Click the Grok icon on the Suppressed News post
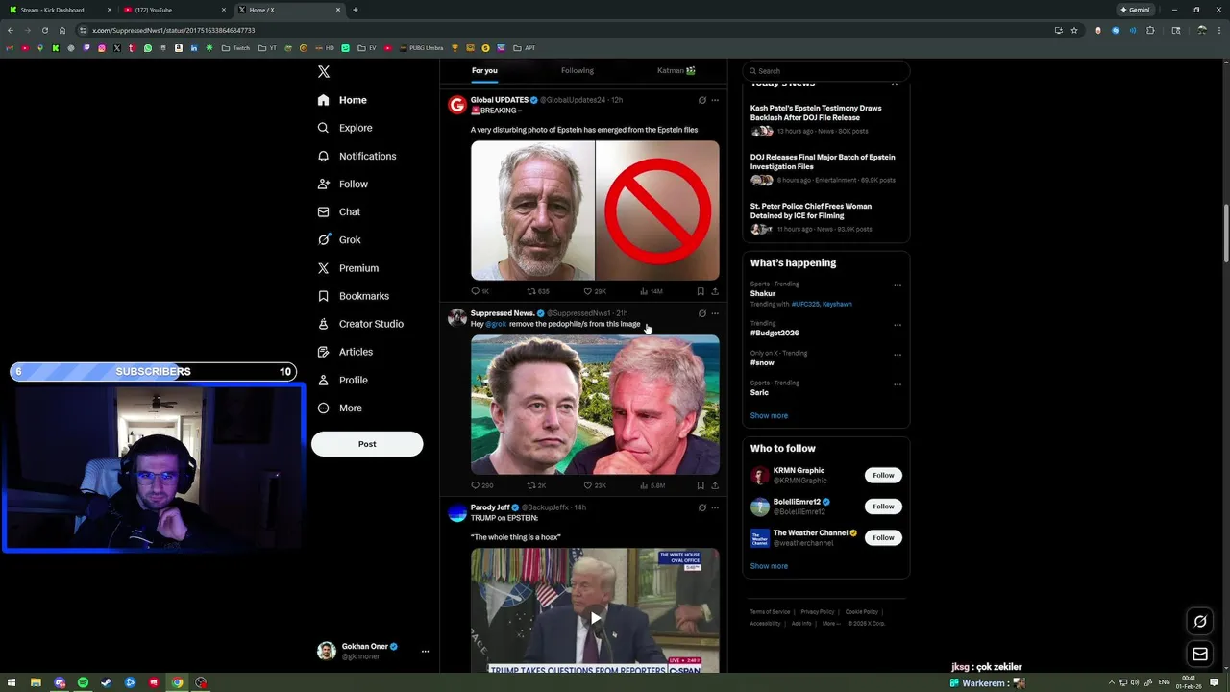The height and width of the screenshot is (692, 1230). (x=701, y=313)
